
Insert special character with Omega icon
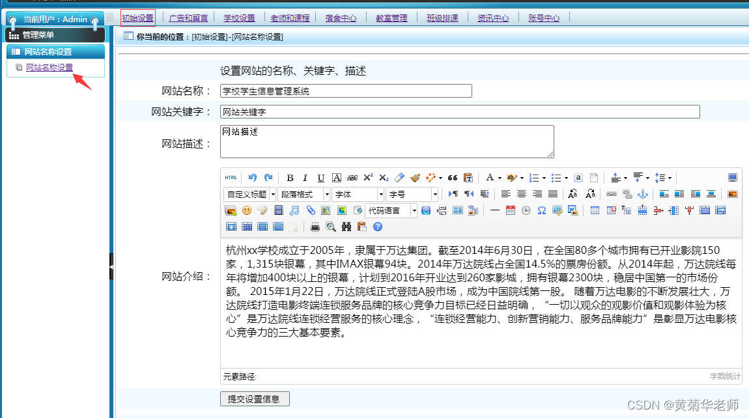coord(542,210)
